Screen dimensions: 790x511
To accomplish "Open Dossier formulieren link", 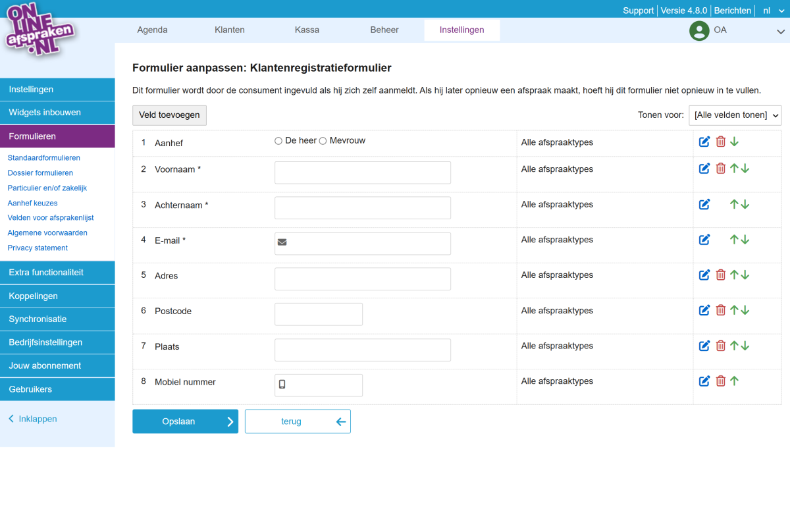I will pyautogui.click(x=40, y=173).
